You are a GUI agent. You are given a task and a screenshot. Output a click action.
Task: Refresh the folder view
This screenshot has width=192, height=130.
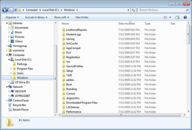click(133, 10)
